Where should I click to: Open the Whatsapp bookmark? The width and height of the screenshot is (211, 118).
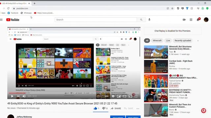click(x=26, y=13)
